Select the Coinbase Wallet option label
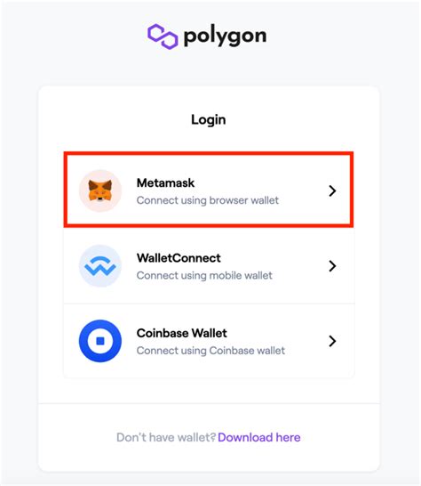 [181, 333]
